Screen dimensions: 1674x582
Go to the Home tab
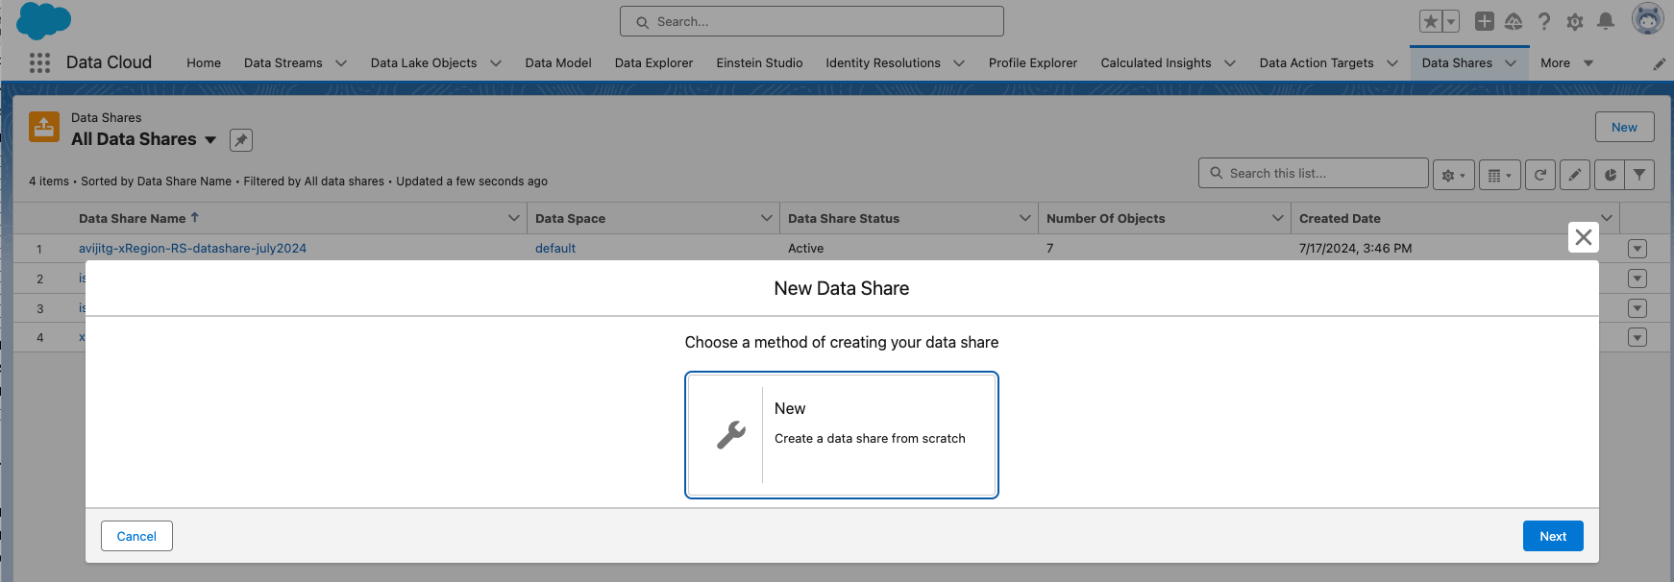[204, 63]
